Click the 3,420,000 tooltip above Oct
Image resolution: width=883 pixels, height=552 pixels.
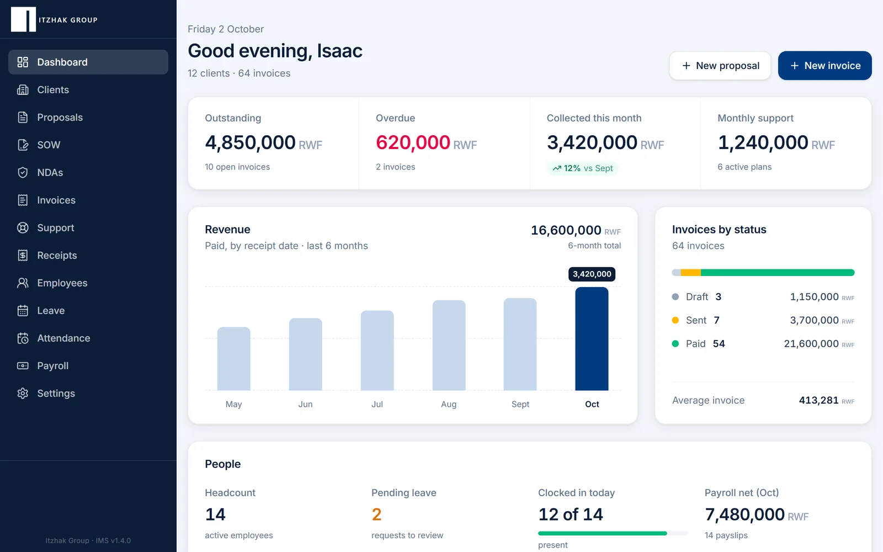[x=592, y=274]
